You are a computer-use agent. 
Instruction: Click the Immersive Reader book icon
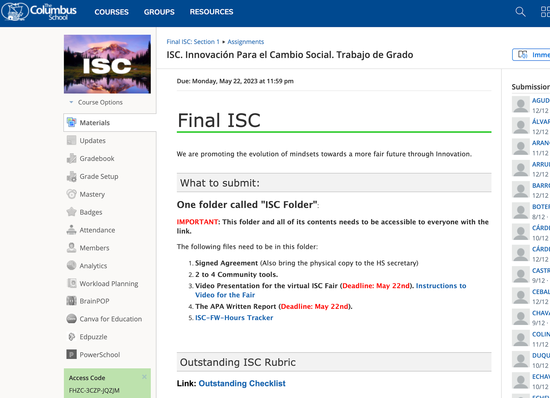523,55
